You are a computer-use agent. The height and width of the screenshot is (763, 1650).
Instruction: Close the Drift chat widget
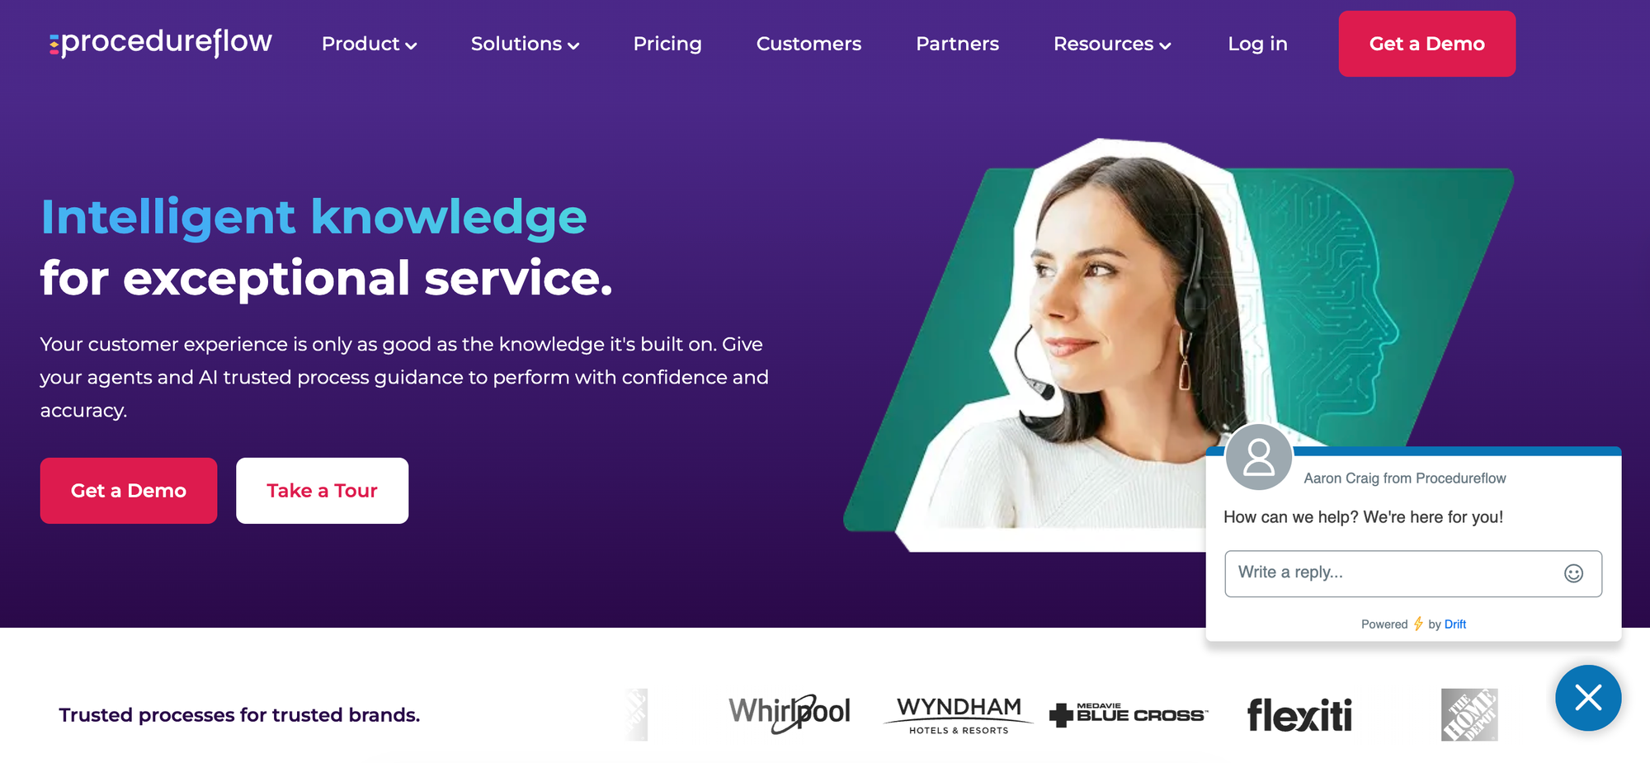tap(1588, 698)
